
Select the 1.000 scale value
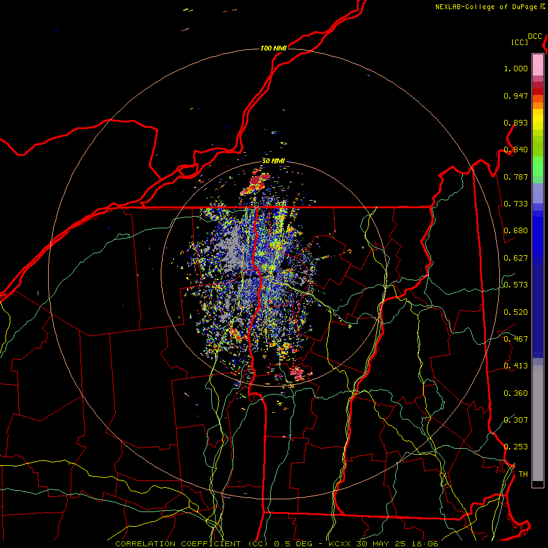[516, 68]
